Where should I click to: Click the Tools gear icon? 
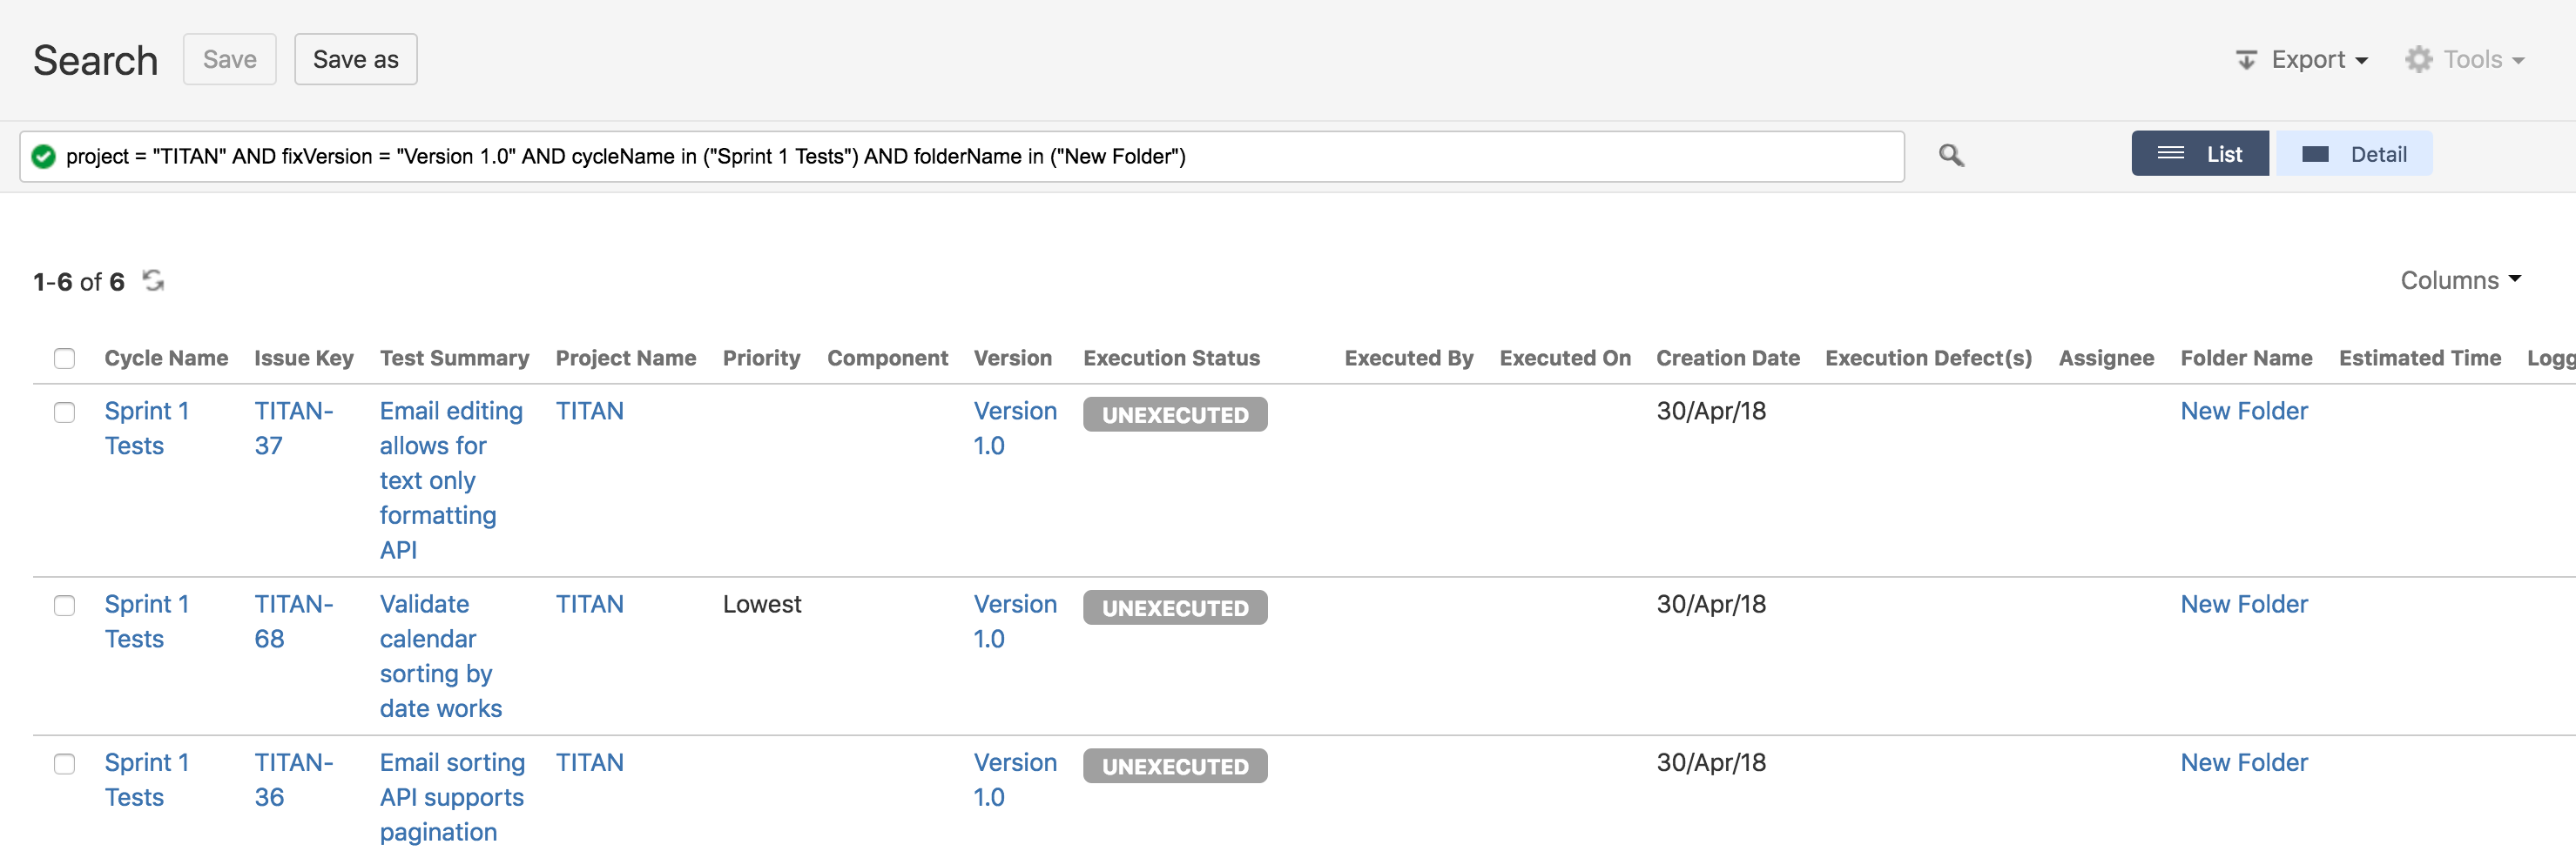2419,59
